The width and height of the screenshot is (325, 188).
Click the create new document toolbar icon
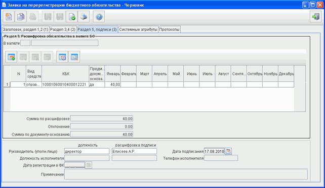point(9,17)
